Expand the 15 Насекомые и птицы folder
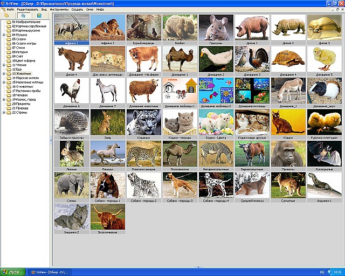Viewport: 345px width, 276px height. 4,82
